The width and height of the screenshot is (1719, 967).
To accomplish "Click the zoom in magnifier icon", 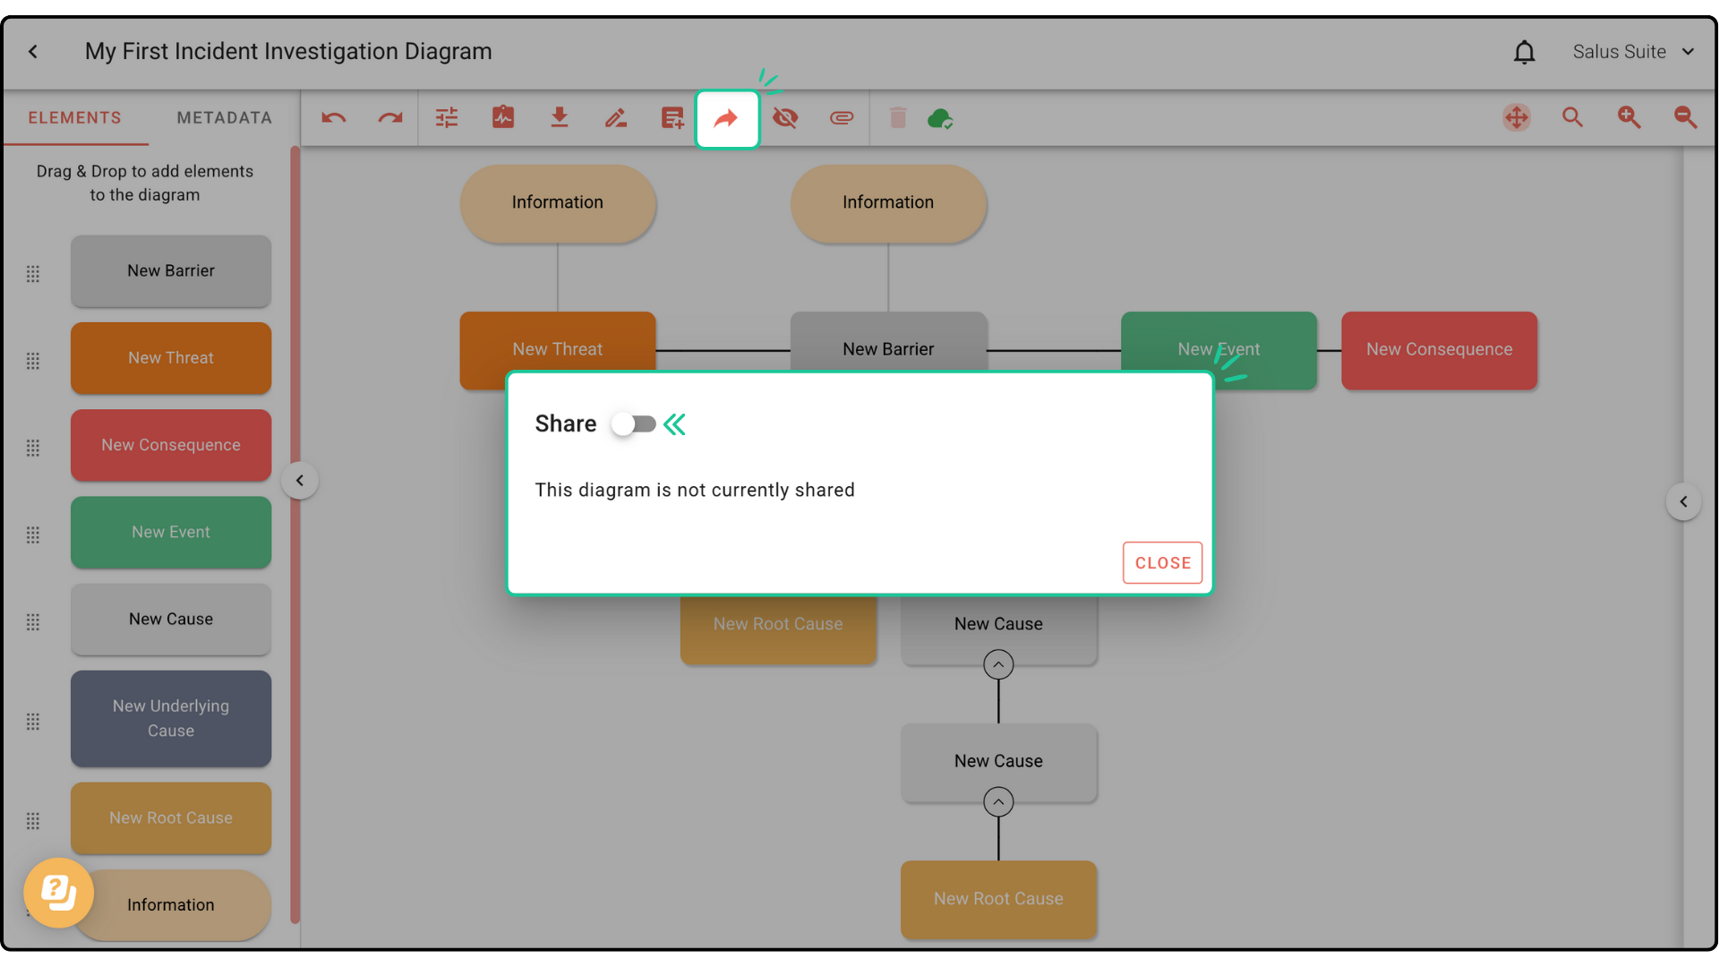I will coord(1629,118).
